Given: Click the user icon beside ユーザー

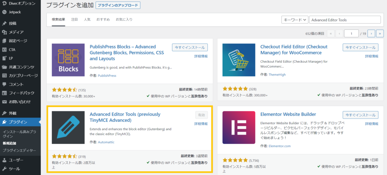Looking at the screenshot, I should [x=4, y=160].
